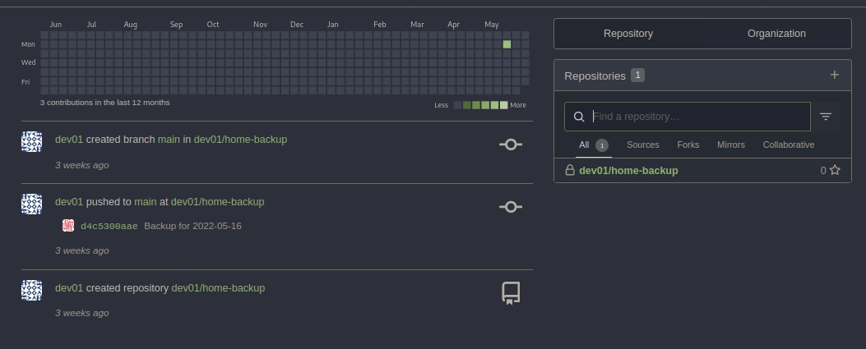
Task: Select the Mirrors filter tab
Action: click(730, 145)
